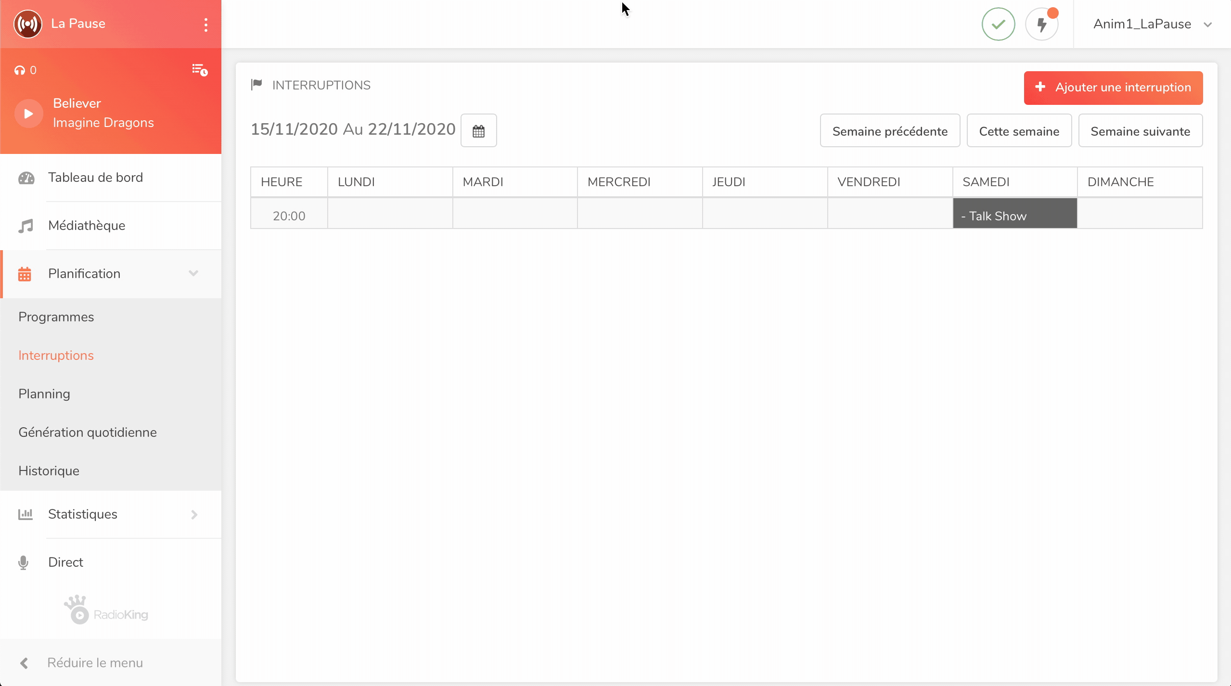1231x686 pixels.
Task: Open the lightning bolt notifications icon
Action: [x=1042, y=24]
